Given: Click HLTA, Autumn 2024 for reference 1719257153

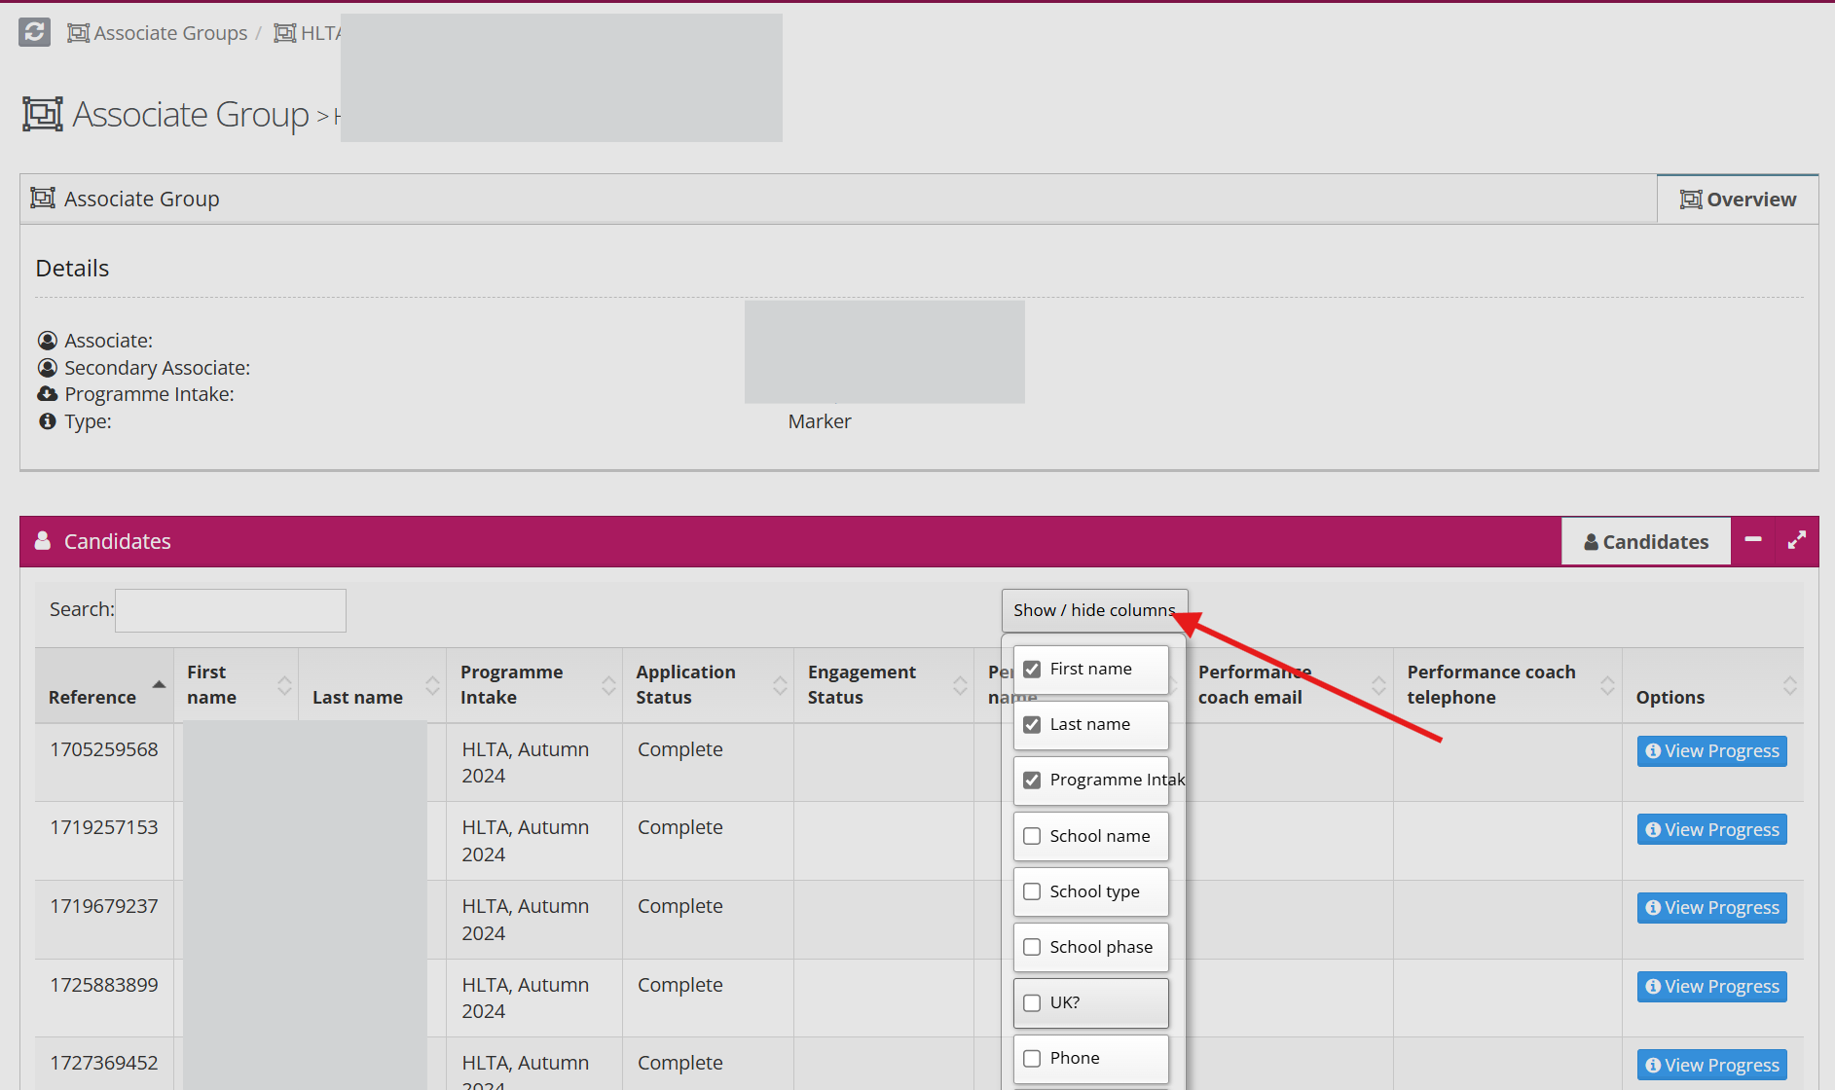Looking at the screenshot, I should (x=526, y=841).
